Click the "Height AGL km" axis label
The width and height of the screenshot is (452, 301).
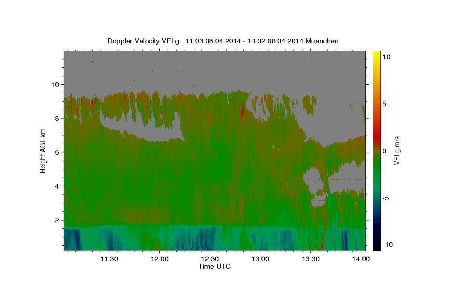pyautogui.click(x=43, y=150)
